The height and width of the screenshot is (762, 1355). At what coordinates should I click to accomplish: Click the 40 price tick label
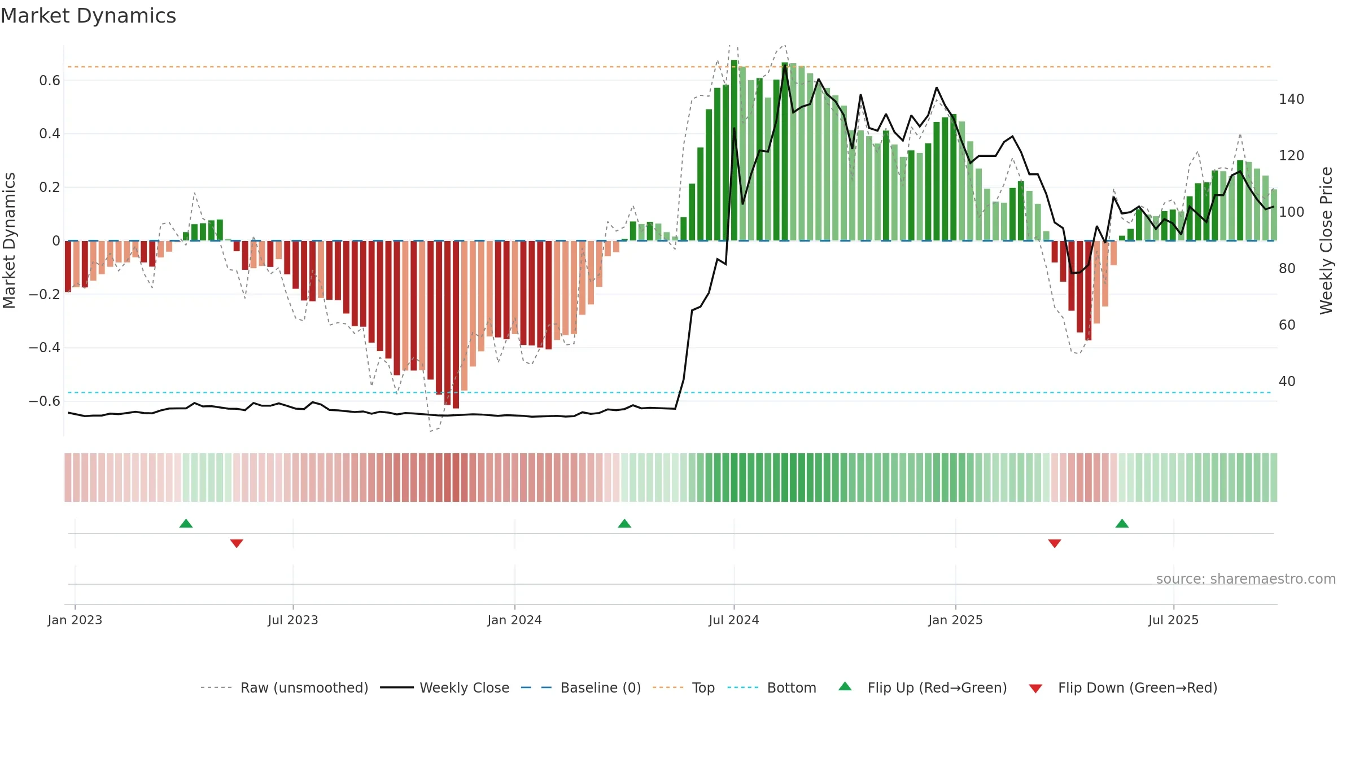[1287, 382]
